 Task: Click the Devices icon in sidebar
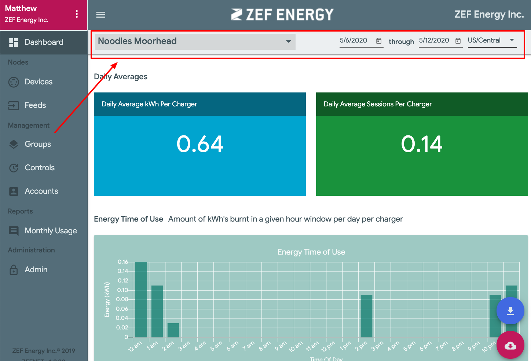14,82
